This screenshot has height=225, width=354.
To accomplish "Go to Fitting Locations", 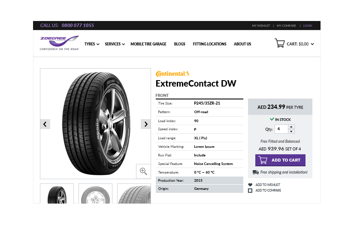I will point(209,44).
